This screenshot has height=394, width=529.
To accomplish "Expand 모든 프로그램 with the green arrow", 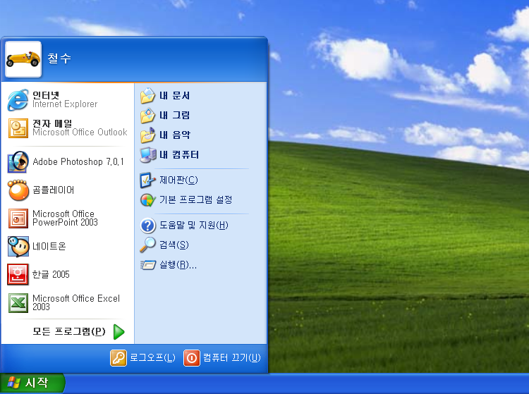I will pyautogui.click(x=118, y=332).
